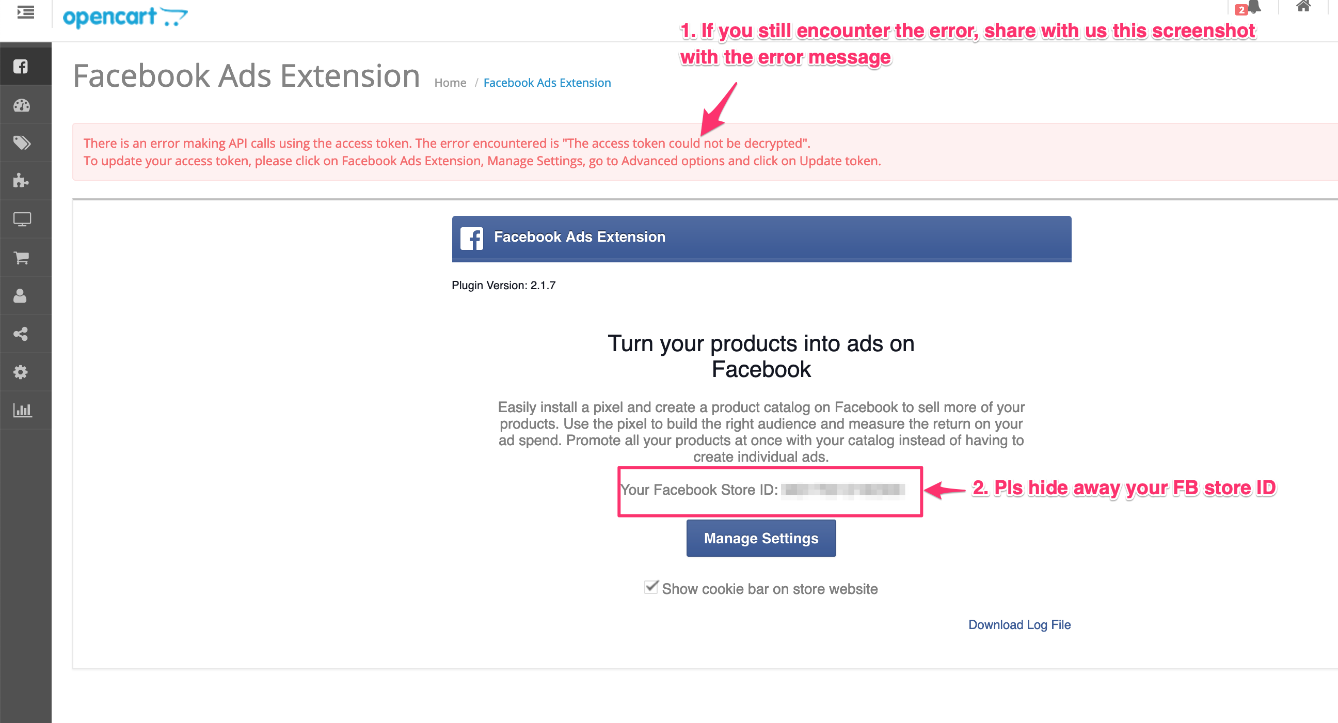Click the home icon at top right

1304,7
